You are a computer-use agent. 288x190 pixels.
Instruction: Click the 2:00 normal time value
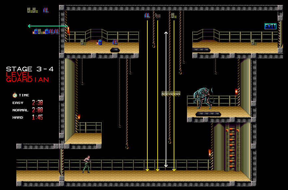coord(37,110)
